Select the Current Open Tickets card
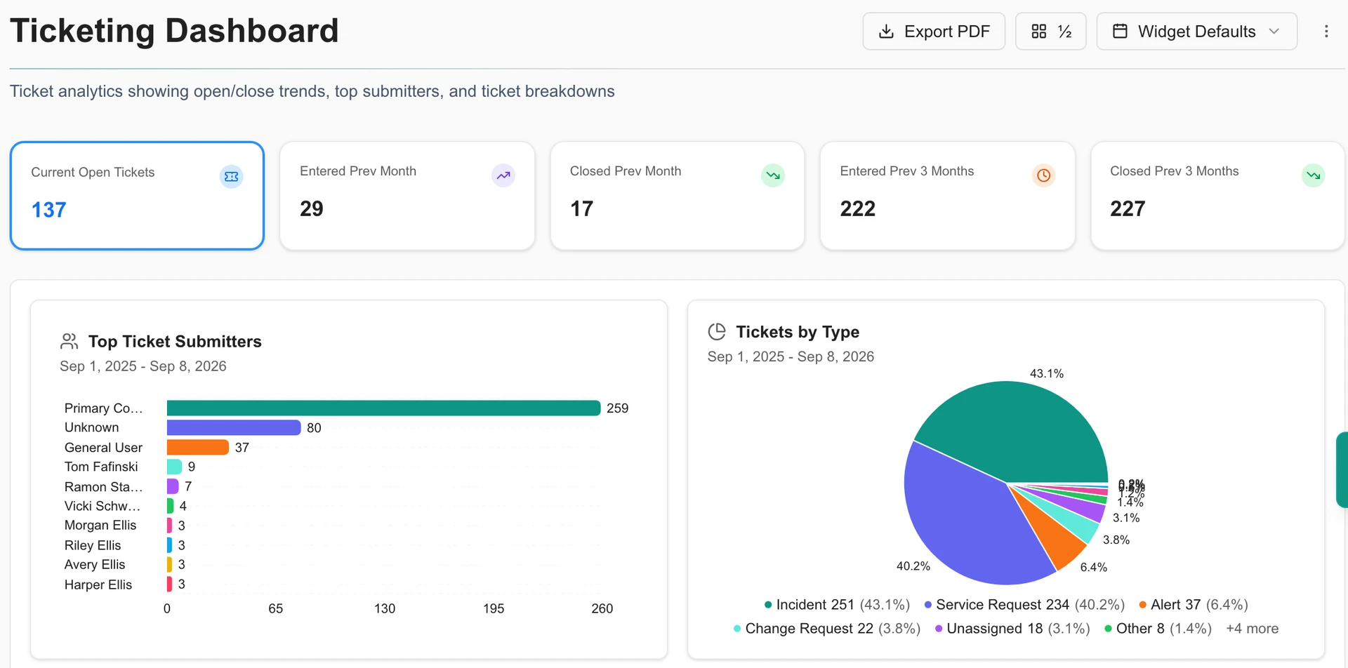The height and width of the screenshot is (668, 1348). [137, 196]
